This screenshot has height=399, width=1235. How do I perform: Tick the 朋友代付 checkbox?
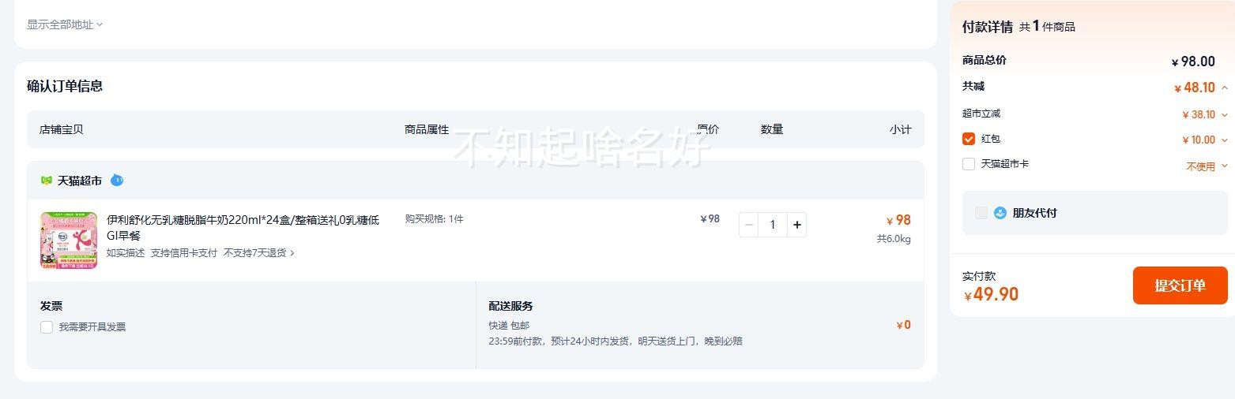981,213
